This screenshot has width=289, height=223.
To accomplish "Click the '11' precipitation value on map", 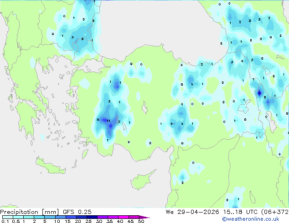I will [108, 121].
